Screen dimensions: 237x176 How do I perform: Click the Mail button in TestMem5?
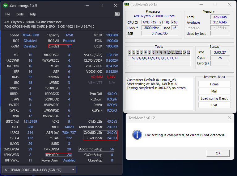(214, 91)
